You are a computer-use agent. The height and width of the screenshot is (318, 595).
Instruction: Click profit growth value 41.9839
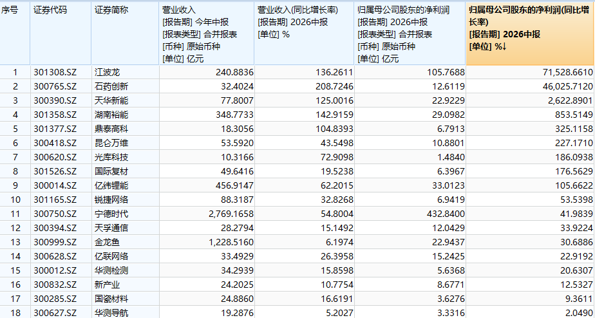pyautogui.click(x=578, y=214)
